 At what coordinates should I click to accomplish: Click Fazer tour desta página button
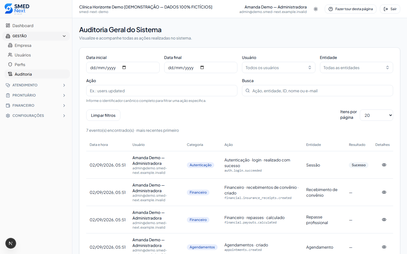click(x=350, y=9)
